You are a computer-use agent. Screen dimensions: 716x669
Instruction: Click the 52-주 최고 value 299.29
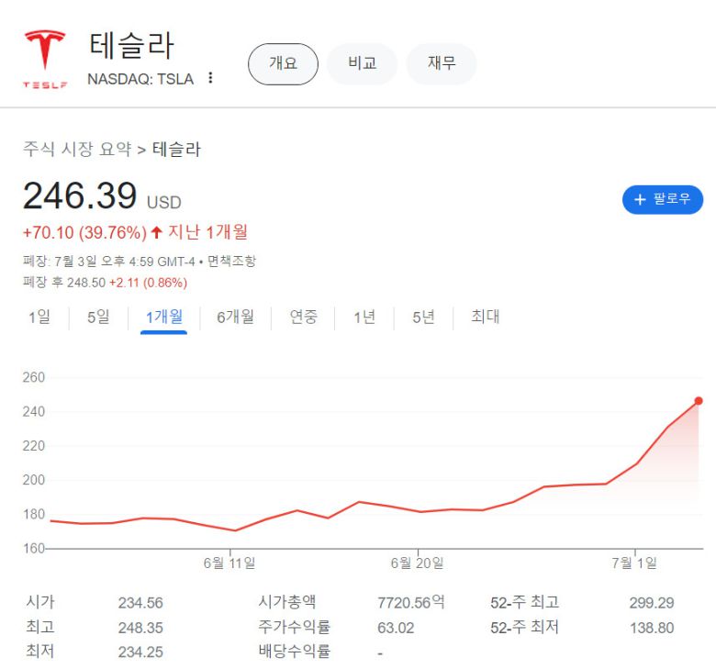point(652,603)
